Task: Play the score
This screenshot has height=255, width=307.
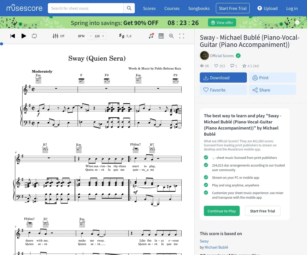Action: (x=24, y=36)
